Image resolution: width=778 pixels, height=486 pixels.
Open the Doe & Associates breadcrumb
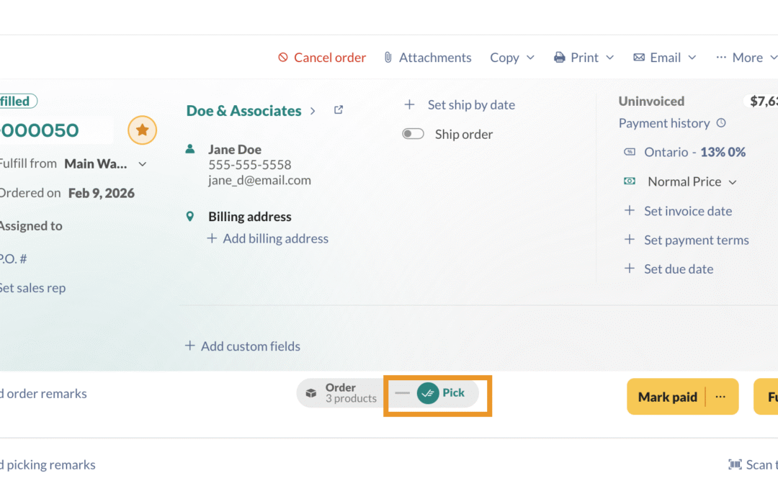243,110
